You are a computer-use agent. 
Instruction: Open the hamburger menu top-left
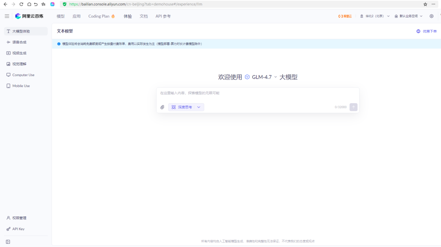click(7, 16)
